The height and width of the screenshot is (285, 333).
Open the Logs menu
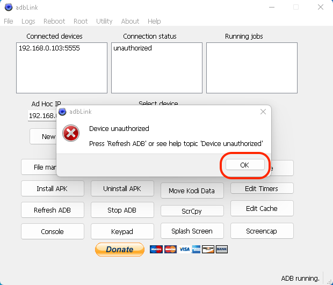point(28,21)
